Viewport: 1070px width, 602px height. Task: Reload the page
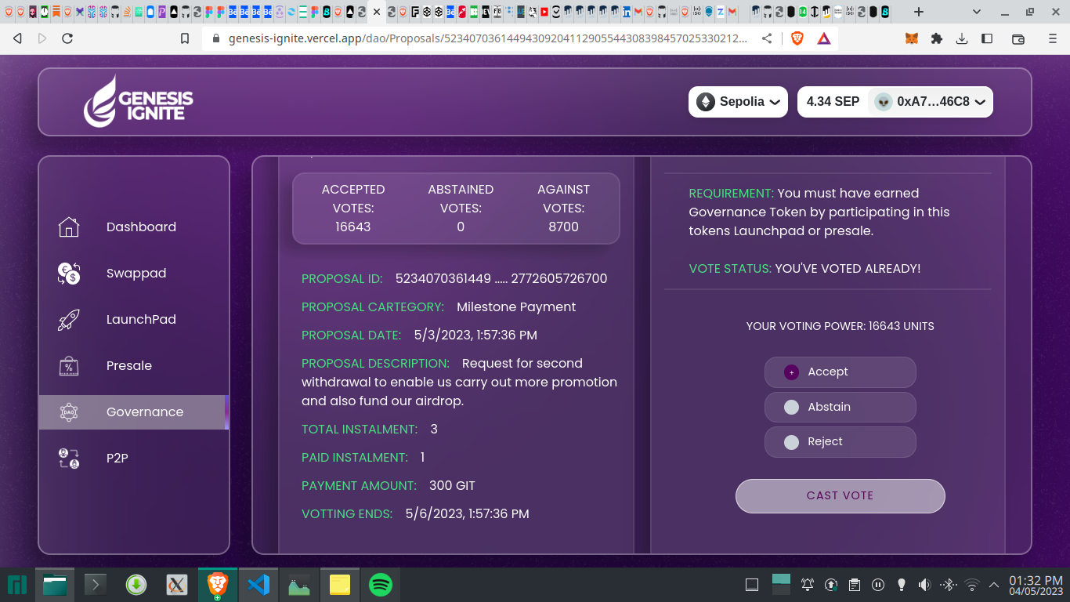tap(67, 38)
